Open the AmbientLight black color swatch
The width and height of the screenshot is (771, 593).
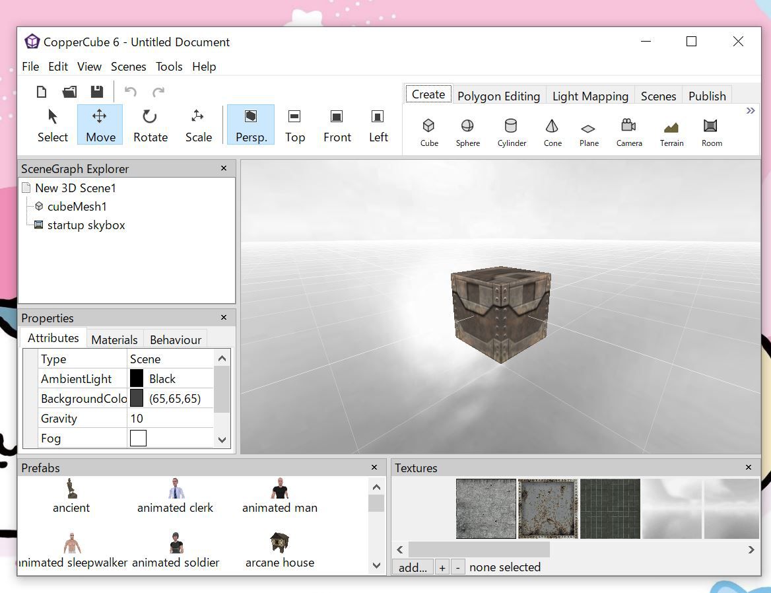137,378
